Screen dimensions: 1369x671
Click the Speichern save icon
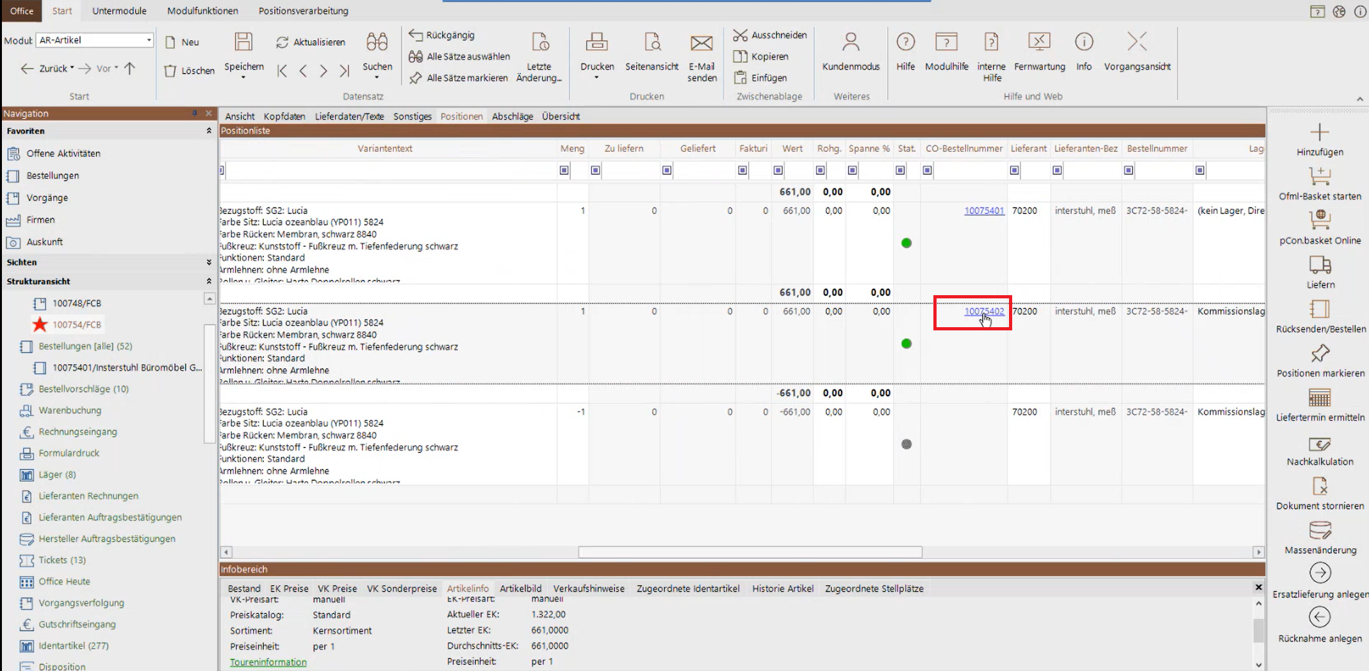tap(243, 43)
